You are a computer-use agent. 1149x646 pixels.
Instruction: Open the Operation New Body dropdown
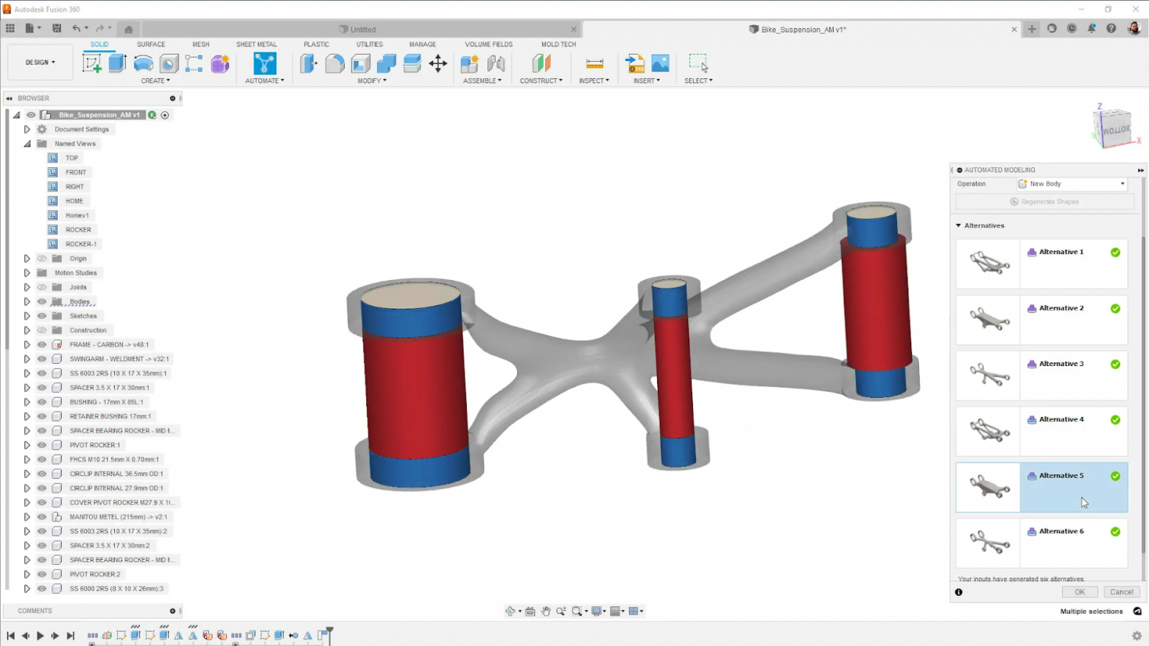[x=1071, y=184]
